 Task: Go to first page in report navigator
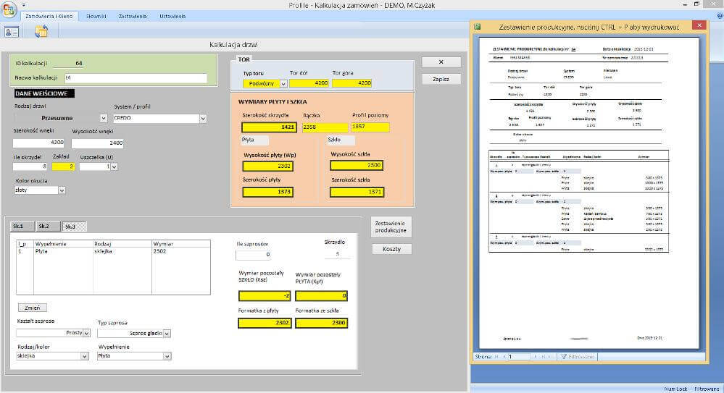pyautogui.click(x=497, y=357)
